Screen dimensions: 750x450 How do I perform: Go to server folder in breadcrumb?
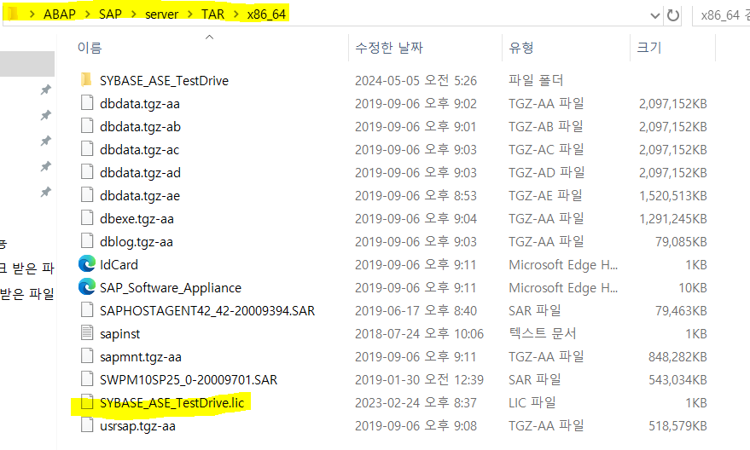pyautogui.click(x=161, y=14)
